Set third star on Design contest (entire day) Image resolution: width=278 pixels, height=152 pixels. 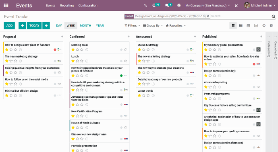click(214, 76)
